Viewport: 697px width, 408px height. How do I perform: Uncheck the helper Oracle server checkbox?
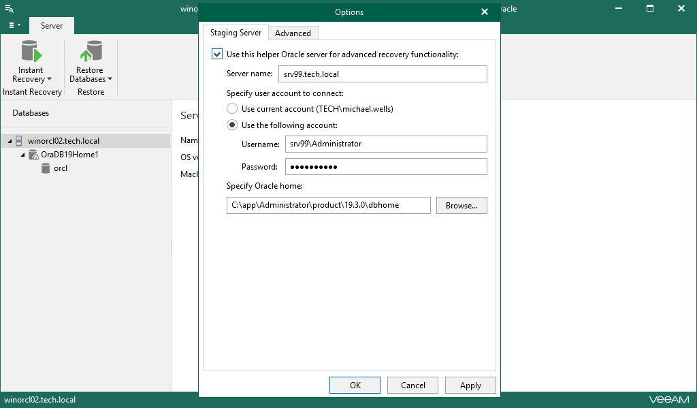pyautogui.click(x=217, y=54)
